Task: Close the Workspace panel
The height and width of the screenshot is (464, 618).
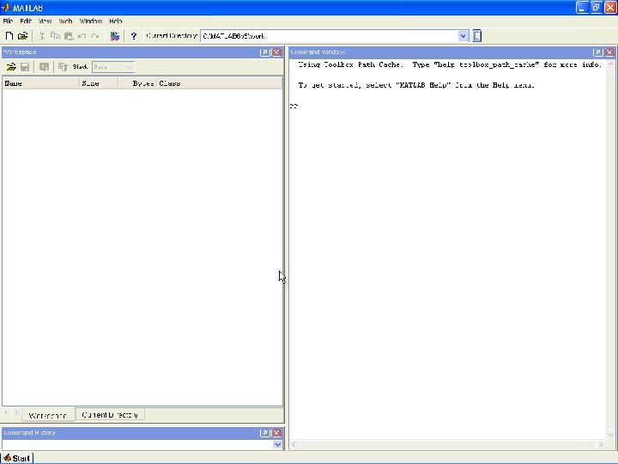Action: click(x=276, y=52)
